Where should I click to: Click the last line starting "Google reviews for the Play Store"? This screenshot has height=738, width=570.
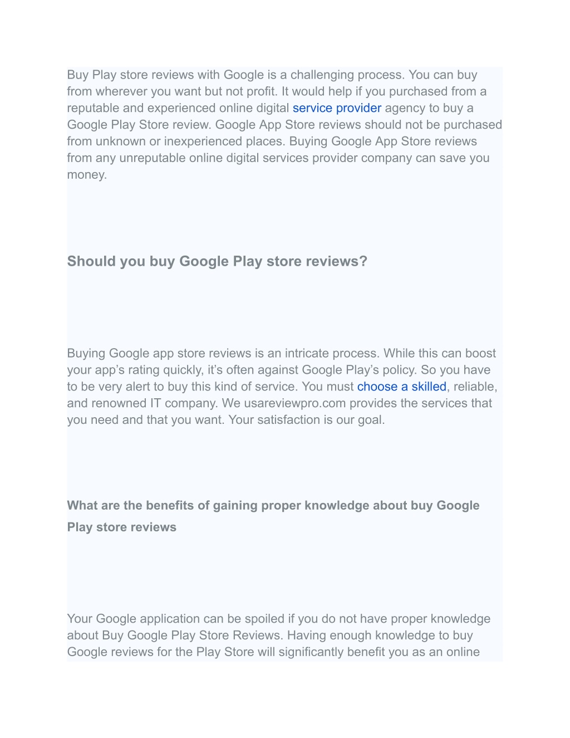tap(273, 652)
